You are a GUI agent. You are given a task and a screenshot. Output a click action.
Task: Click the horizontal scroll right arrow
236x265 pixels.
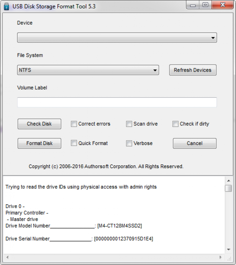click(220, 257)
